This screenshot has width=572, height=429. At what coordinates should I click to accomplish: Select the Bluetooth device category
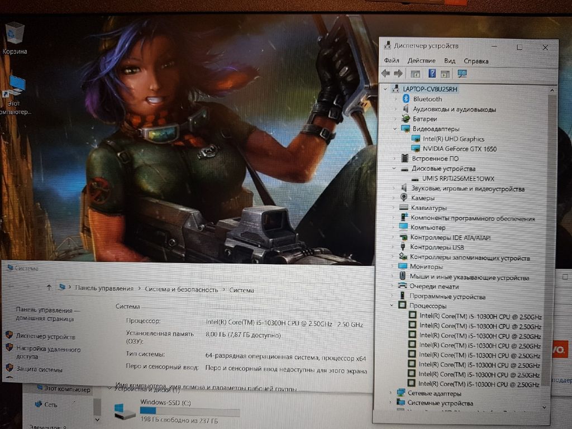tap(427, 99)
